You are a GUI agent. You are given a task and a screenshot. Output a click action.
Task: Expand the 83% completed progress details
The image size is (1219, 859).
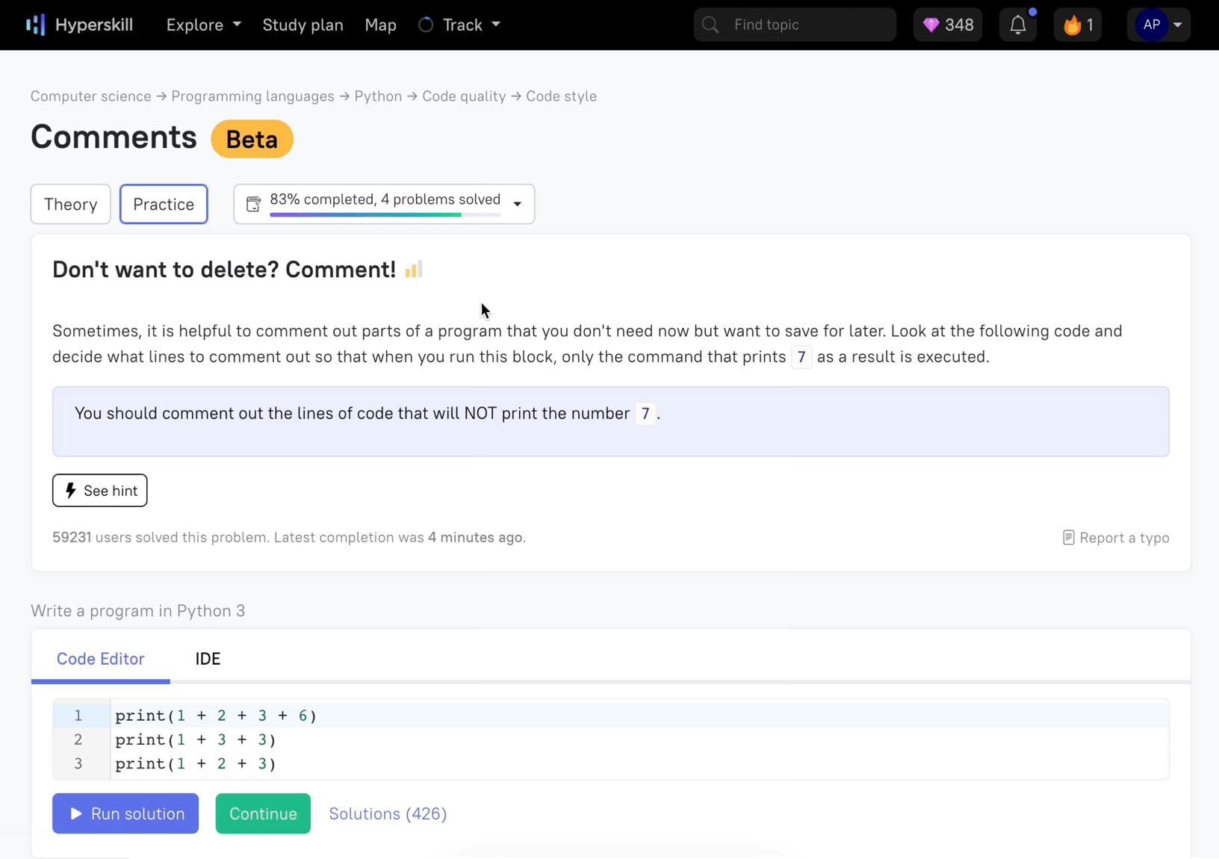pos(518,204)
